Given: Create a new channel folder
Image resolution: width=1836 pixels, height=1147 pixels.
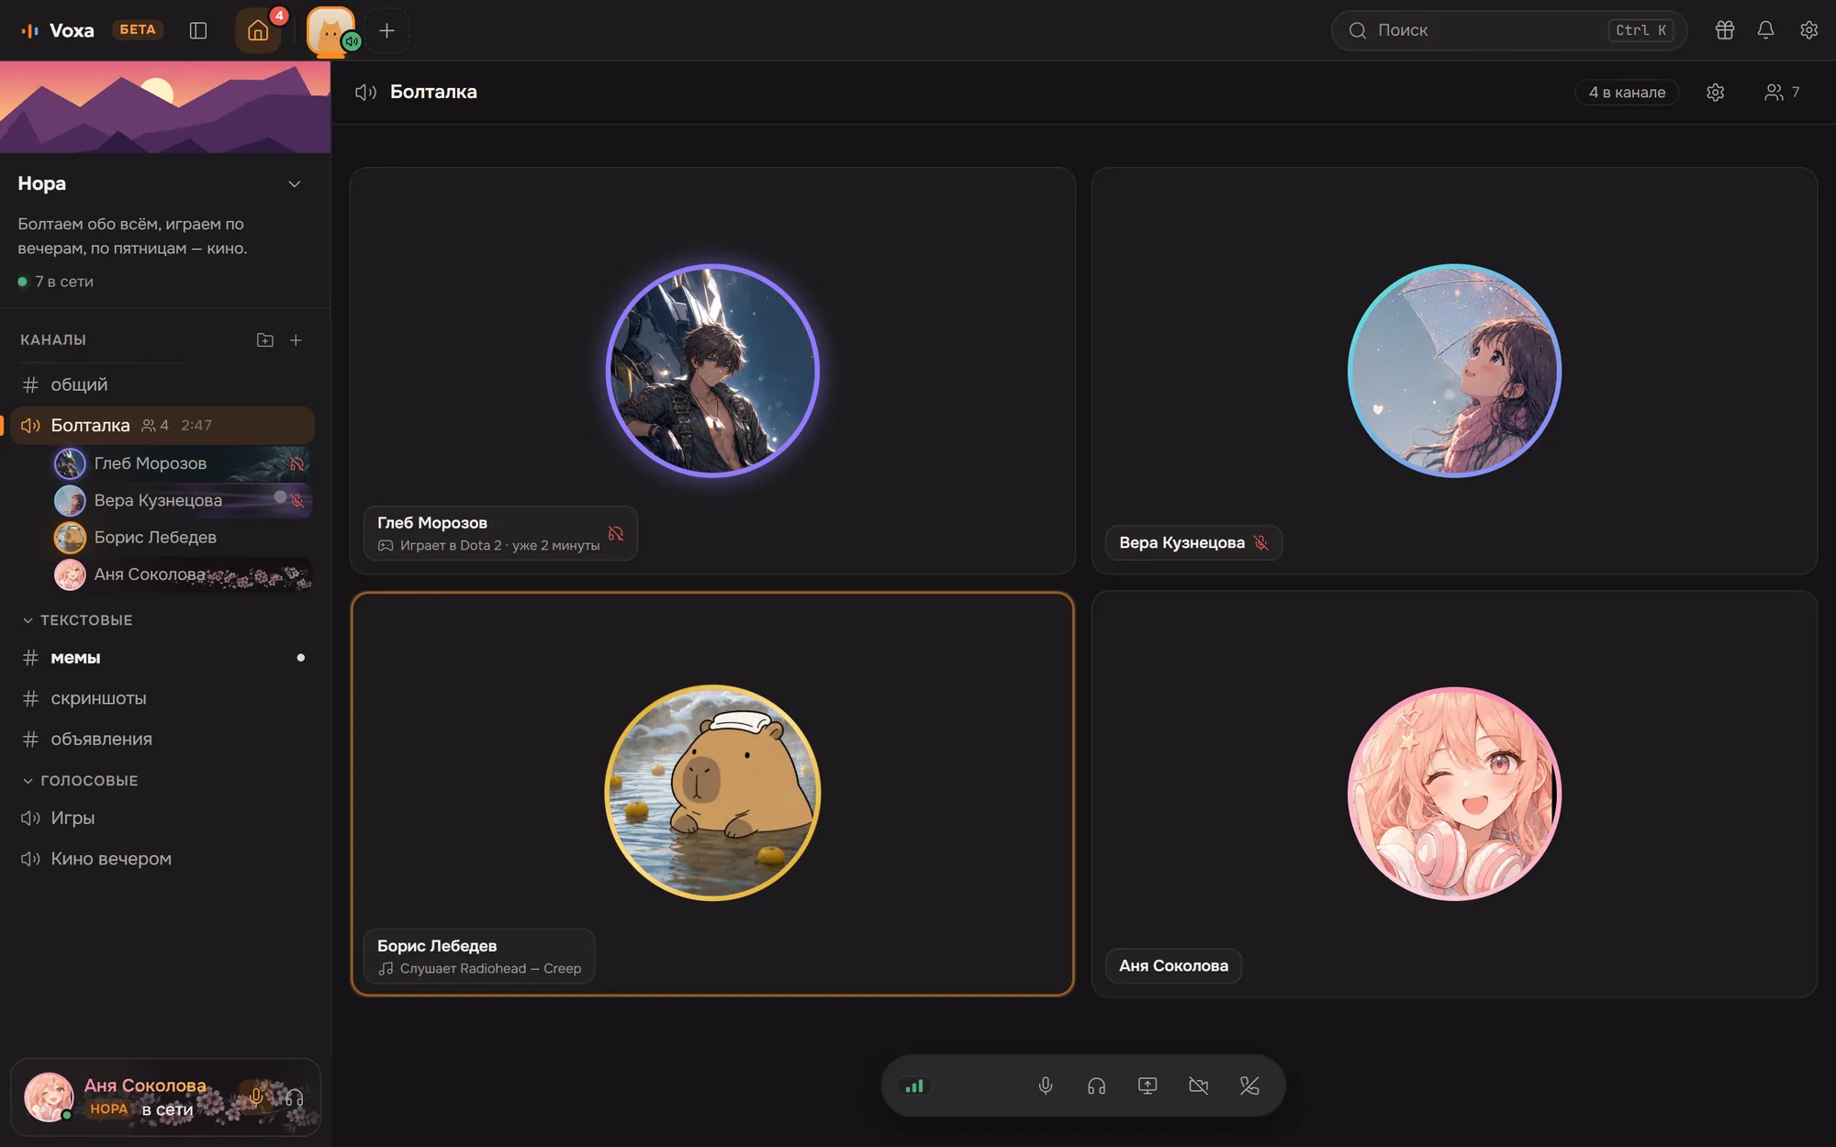Looking at the screenshot, I should [x=265, y=340].
